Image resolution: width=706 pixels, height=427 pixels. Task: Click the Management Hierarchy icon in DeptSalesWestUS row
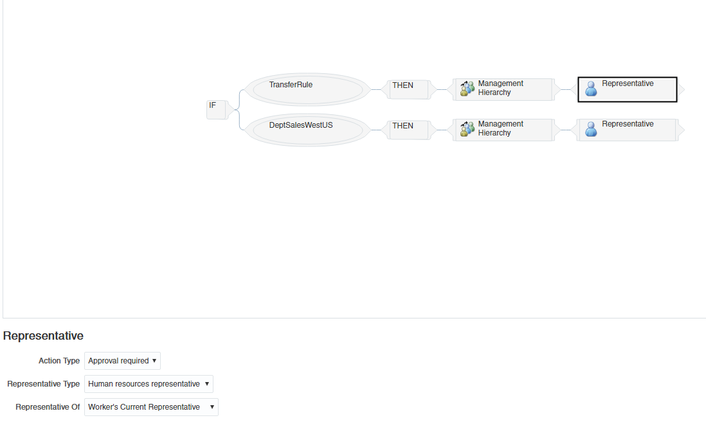point(467,129)
